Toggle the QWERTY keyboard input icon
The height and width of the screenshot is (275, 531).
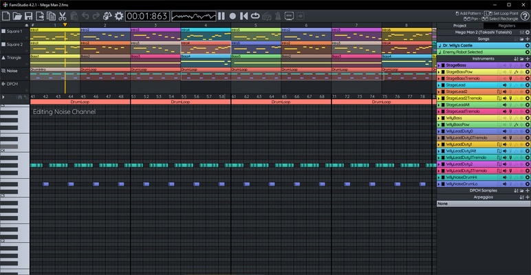coord(266,16)
